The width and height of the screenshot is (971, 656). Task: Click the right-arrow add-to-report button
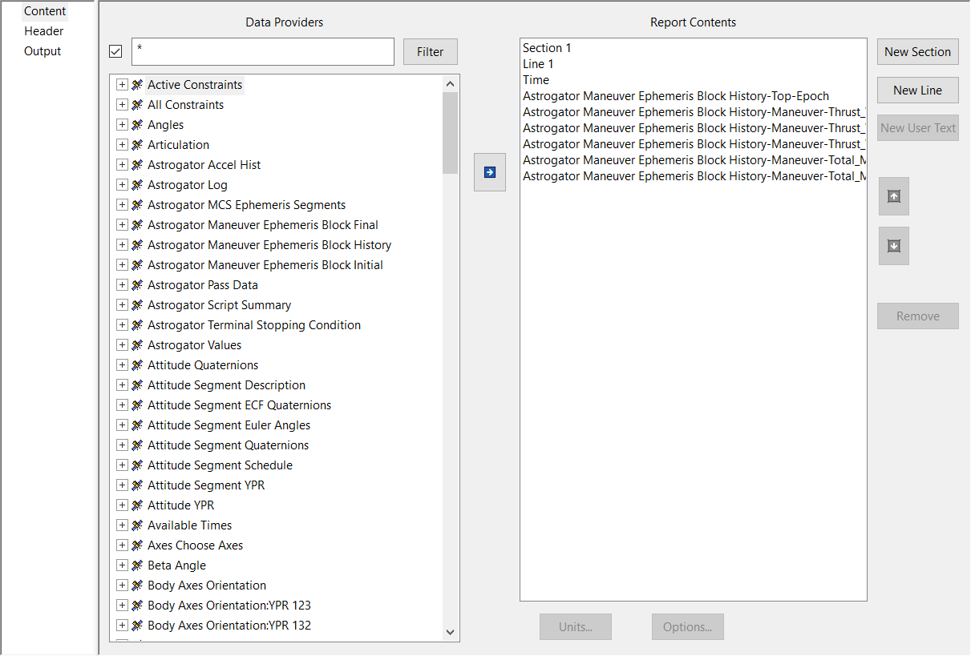tap(490, 172)
